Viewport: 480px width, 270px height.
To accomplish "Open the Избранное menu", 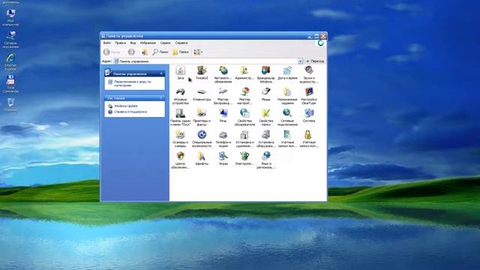I will [x=148, y=43].
